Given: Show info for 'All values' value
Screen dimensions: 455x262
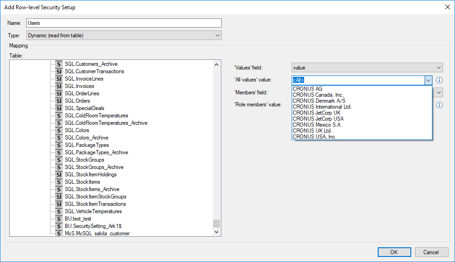Looking at the screenshot, I should [x=439, y=80].
